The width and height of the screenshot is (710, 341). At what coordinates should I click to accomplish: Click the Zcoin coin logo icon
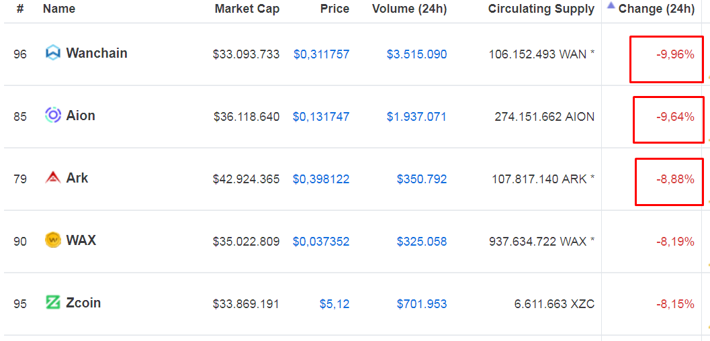53,302
